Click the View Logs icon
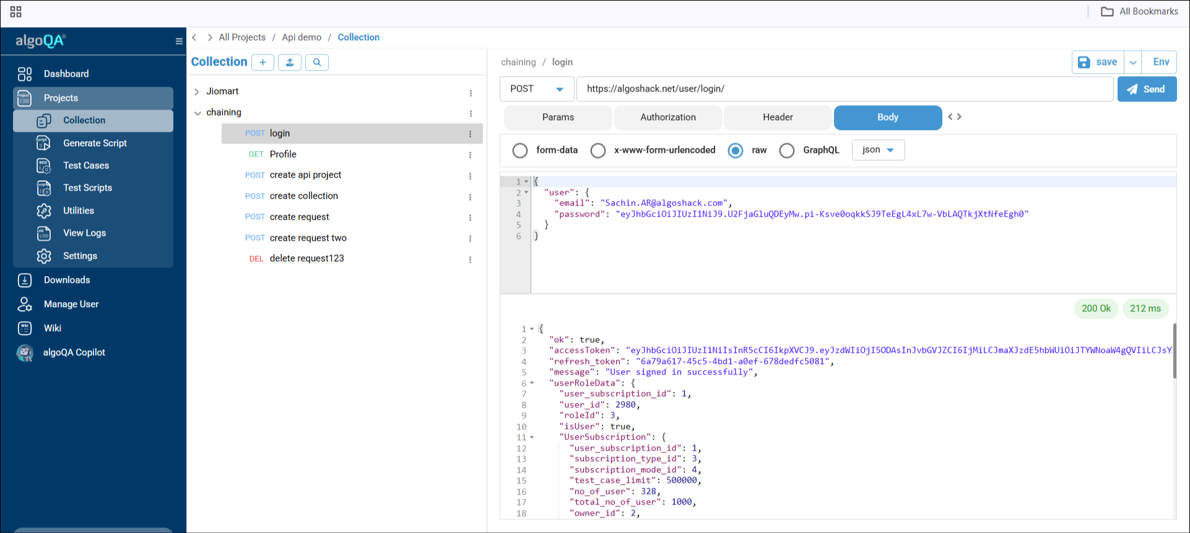Image resolution: width=1190 pixels, height=533 pixels. (44, 233)
